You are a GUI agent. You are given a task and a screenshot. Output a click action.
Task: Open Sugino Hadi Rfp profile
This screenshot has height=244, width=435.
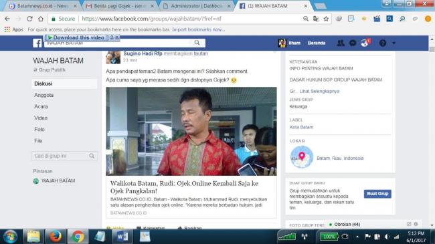point(143,53)
